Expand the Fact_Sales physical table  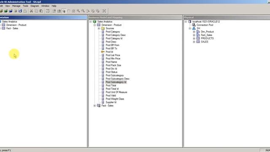pyautogui.click(x=194, y=35)
